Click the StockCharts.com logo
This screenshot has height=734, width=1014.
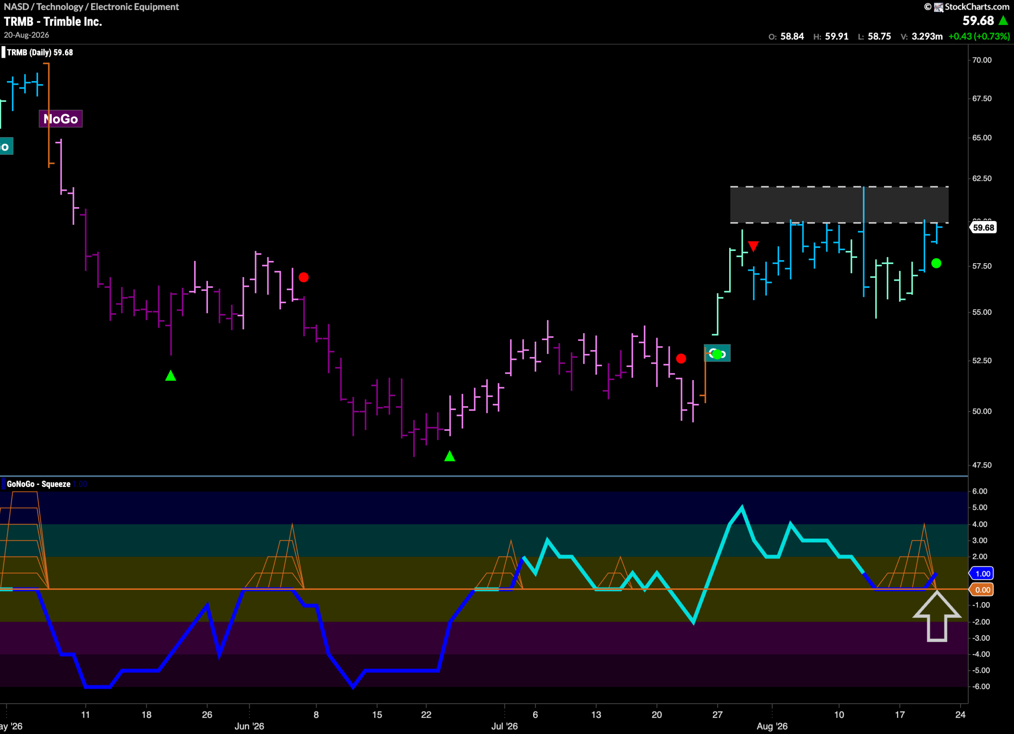point(966,7)
